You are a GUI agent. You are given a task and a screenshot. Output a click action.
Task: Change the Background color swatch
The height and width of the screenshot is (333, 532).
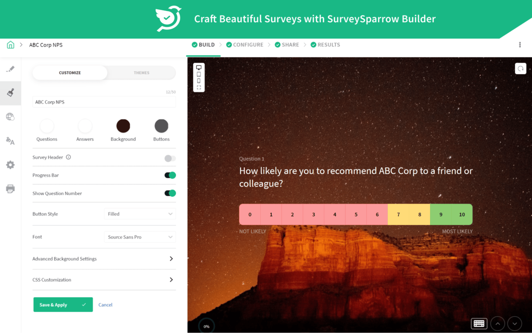pyautogui.click(x=123, y=125)
